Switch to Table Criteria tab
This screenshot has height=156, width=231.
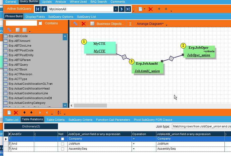56,120
